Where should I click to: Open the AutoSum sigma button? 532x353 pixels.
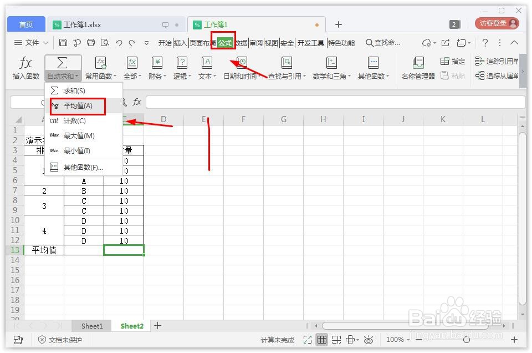coord(63,63)
